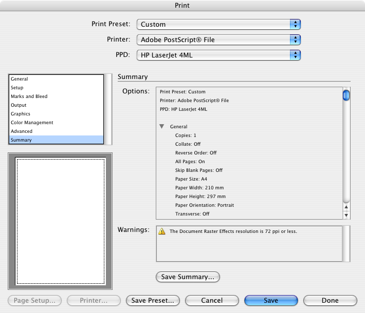Click the blue Save button
The image size is (365, 313).
(270, 301)
